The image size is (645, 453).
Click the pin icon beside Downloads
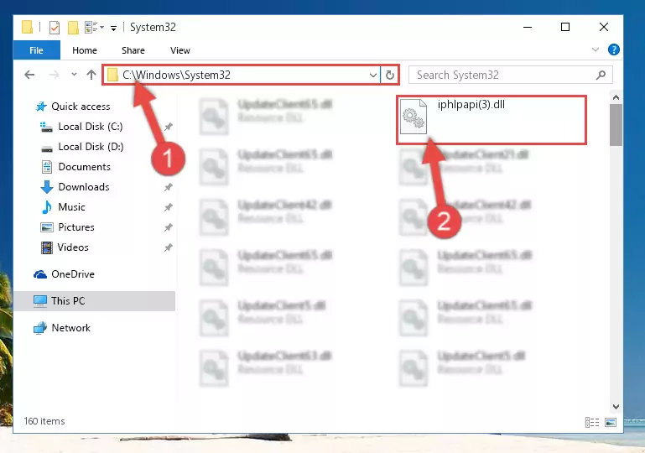click(x=169, y=188)
